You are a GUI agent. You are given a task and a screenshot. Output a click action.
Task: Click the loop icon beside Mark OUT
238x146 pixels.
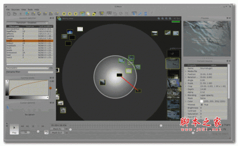pos(46,133)
